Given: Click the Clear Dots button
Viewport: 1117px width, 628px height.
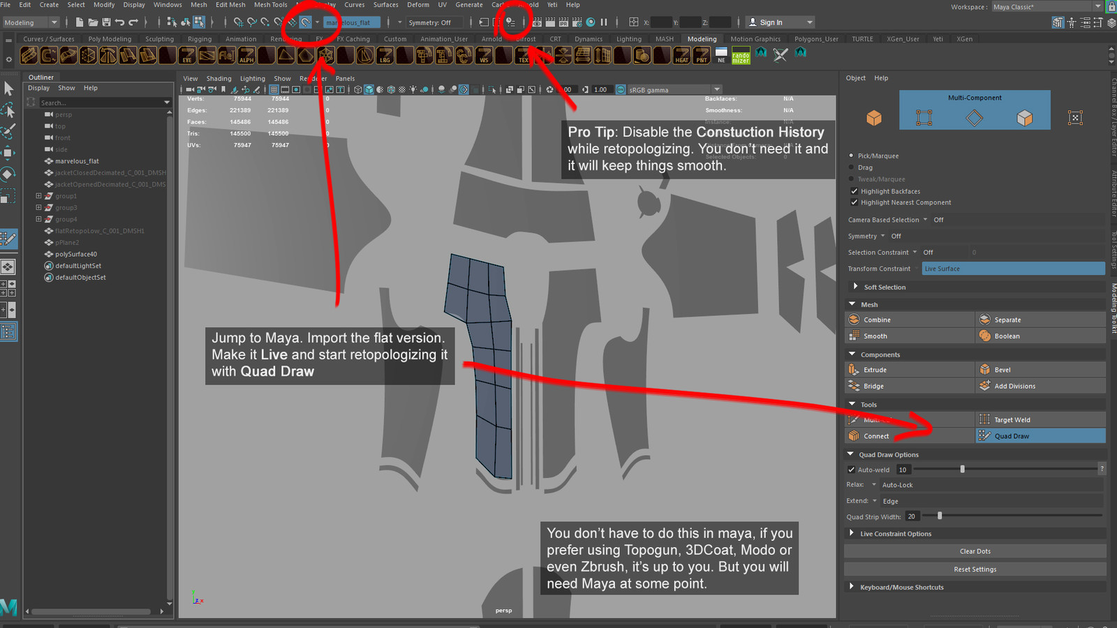Looking at the screenshot, I should (975, 551).
